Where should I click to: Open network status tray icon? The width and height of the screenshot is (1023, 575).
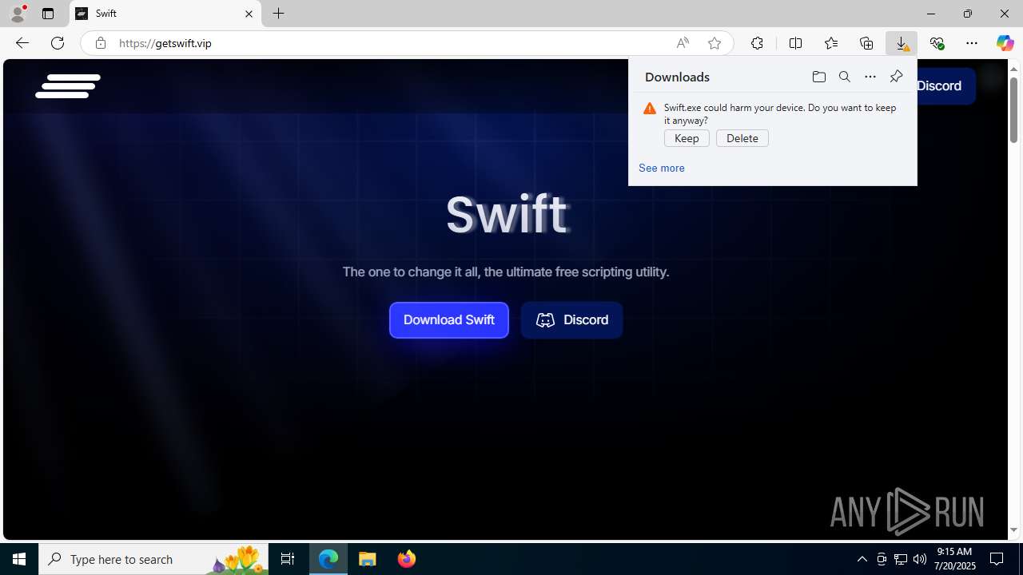(x=901, y=559)
